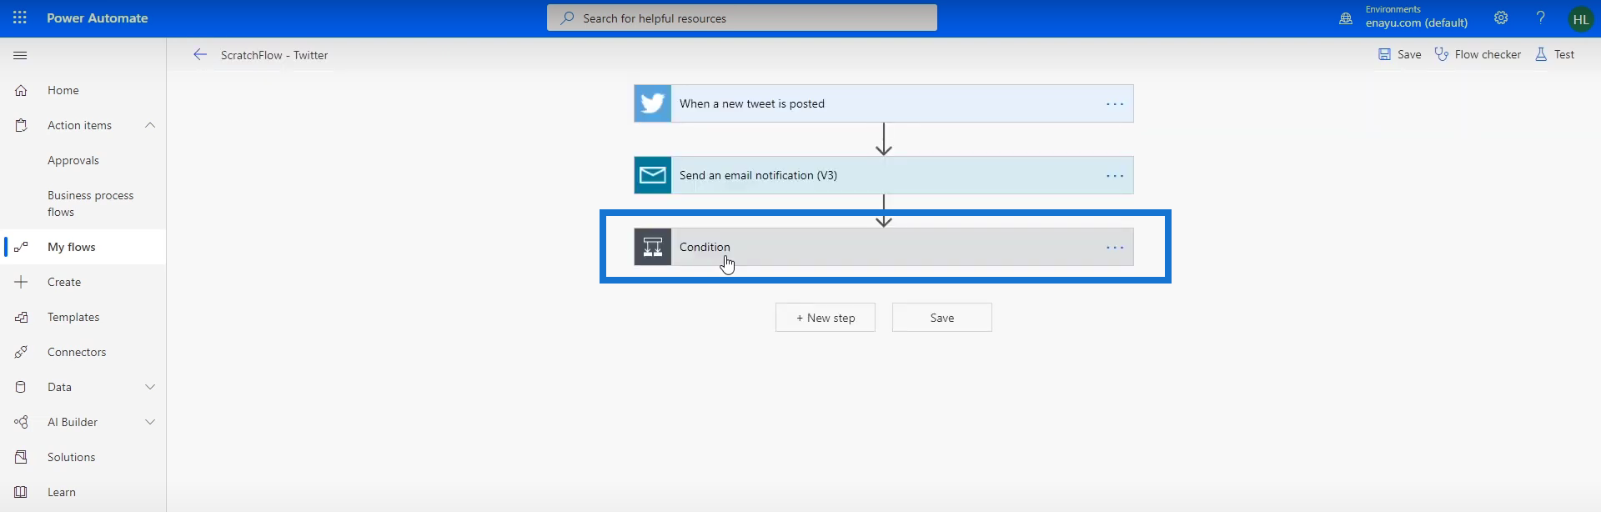This screenshot has height=512, width=1601.
Task: Click the AI Builder icon
Action: coord(21,422)
